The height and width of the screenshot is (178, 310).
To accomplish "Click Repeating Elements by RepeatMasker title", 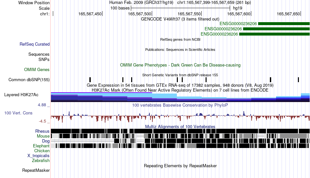I will 180,166.
